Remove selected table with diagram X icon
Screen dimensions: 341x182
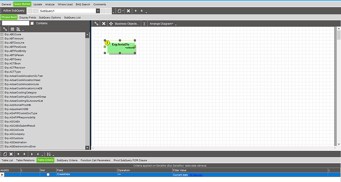(x=104, y=24)
